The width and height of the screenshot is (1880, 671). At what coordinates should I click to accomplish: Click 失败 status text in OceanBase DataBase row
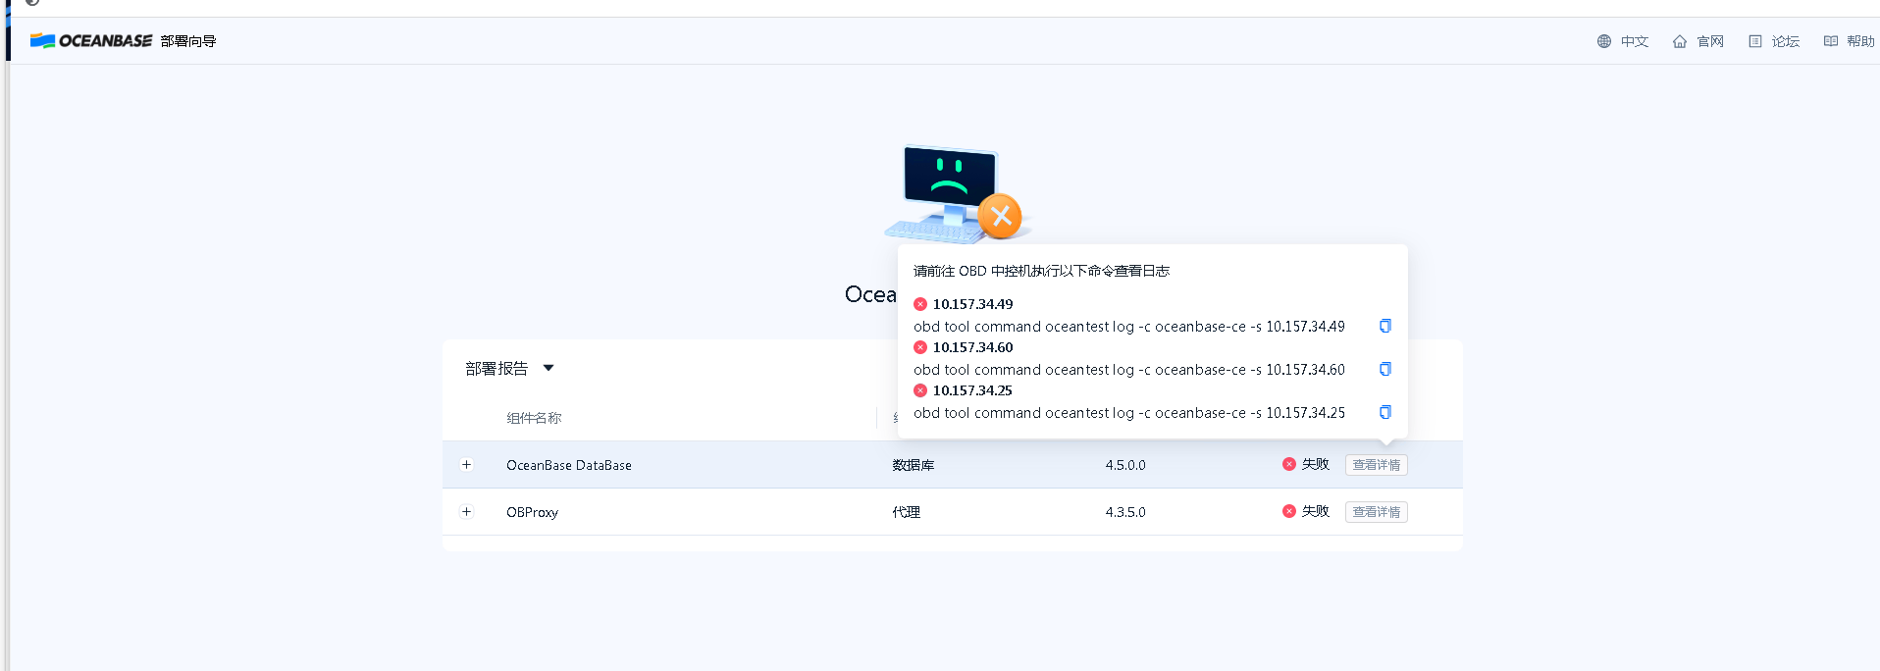(1315, 464)
